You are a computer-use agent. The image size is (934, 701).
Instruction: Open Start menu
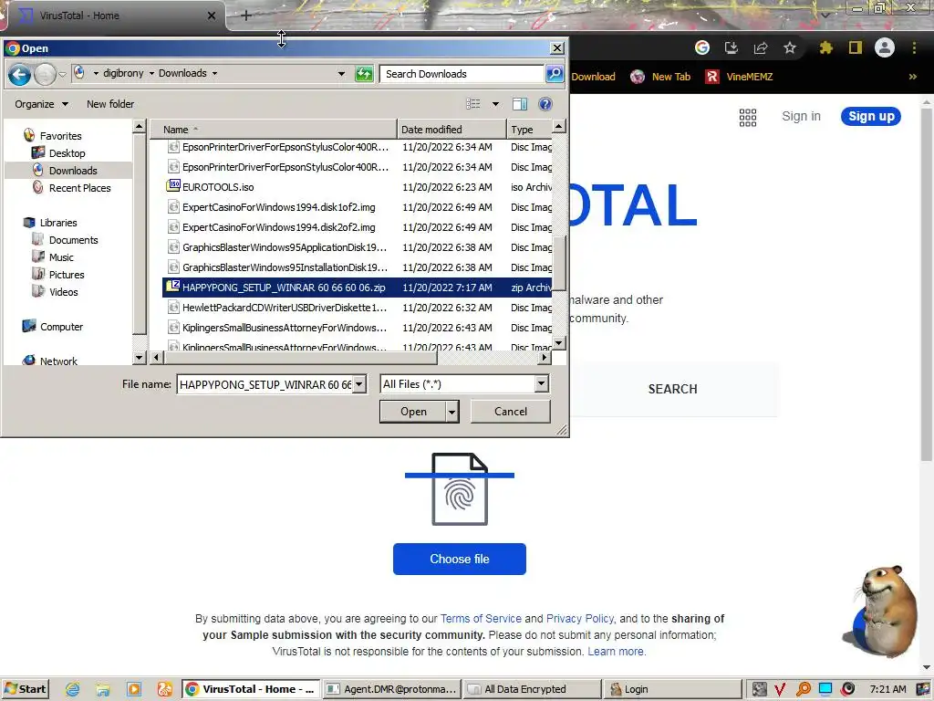tap(25, 689)
